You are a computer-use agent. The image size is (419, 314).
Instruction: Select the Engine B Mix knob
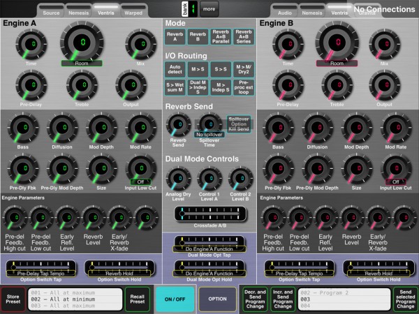pyautogui.click(x=385, y=45)
